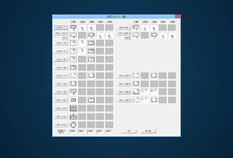The height and width of the screenshot is (158, 233).
Task: Focus the 工程5 end-code field
Action: point(109,131)
